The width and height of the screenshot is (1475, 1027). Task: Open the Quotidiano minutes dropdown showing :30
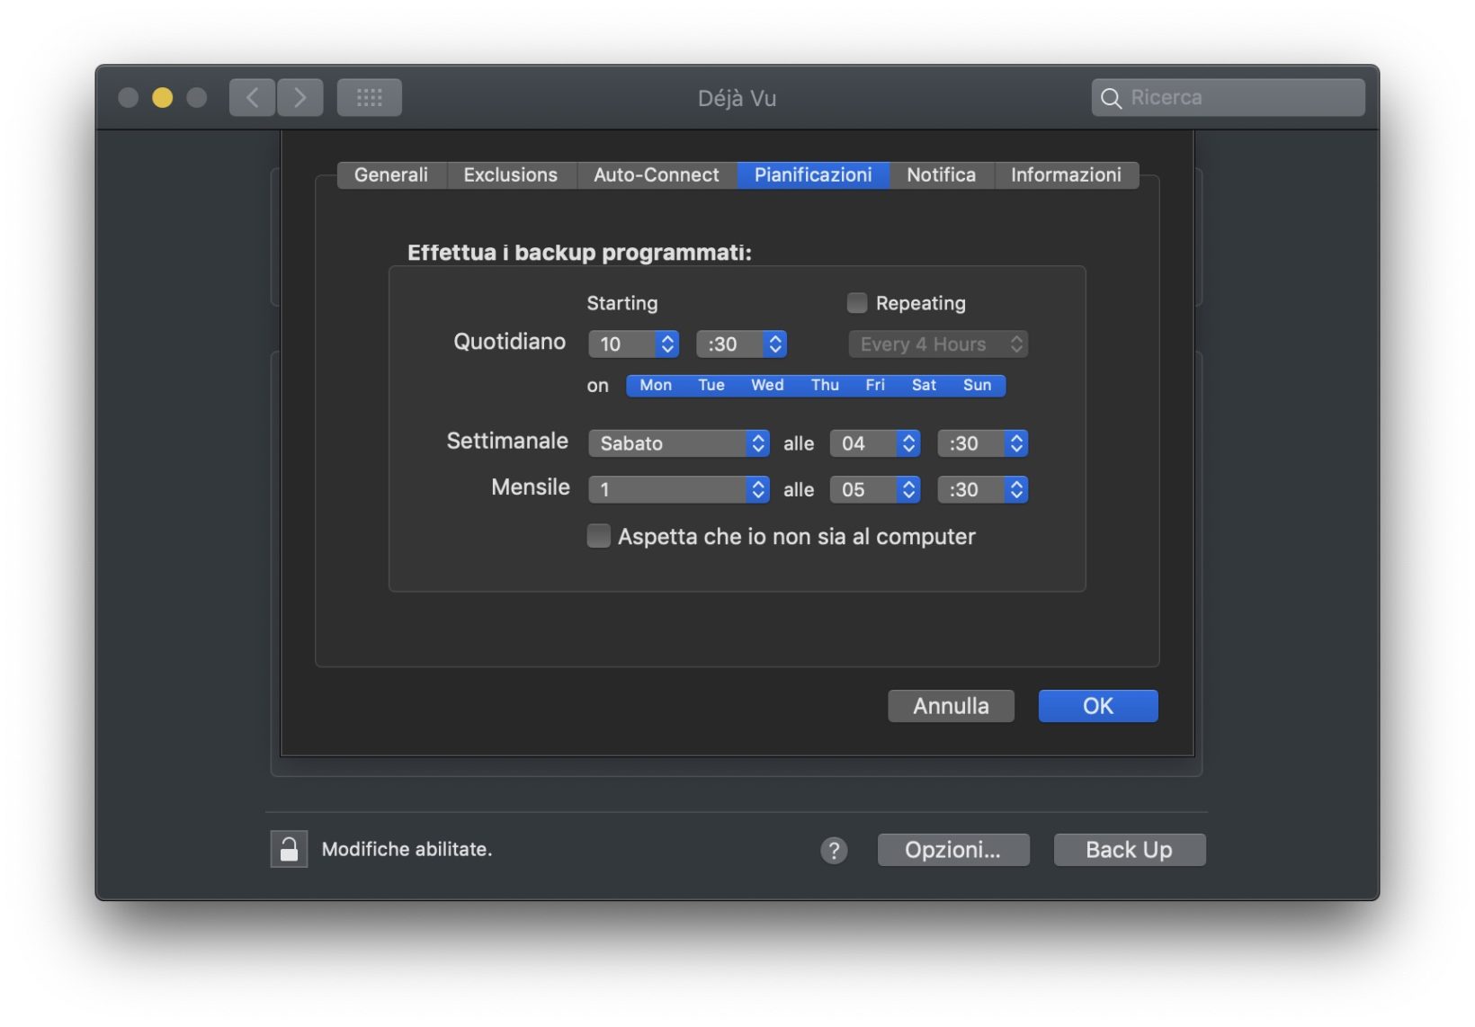(x=741, y=344)
